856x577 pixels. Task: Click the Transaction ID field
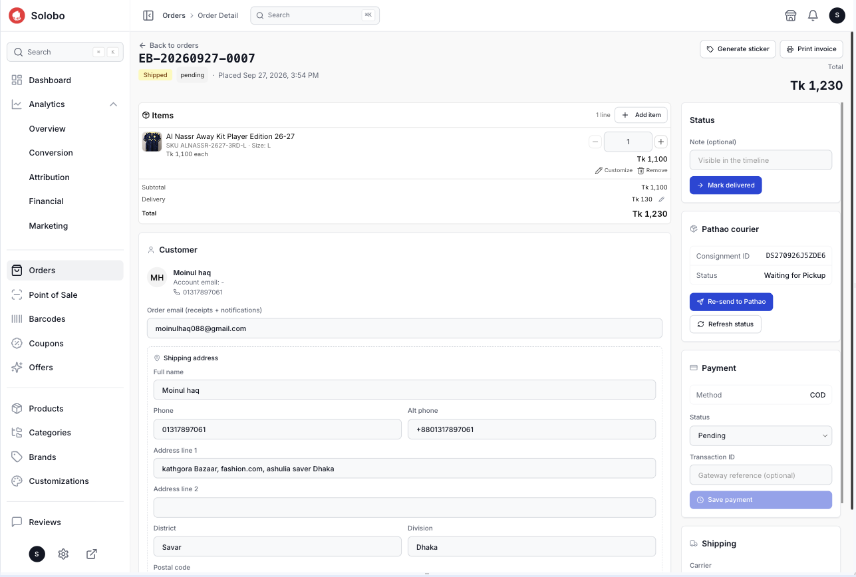[x=761, y=475]
